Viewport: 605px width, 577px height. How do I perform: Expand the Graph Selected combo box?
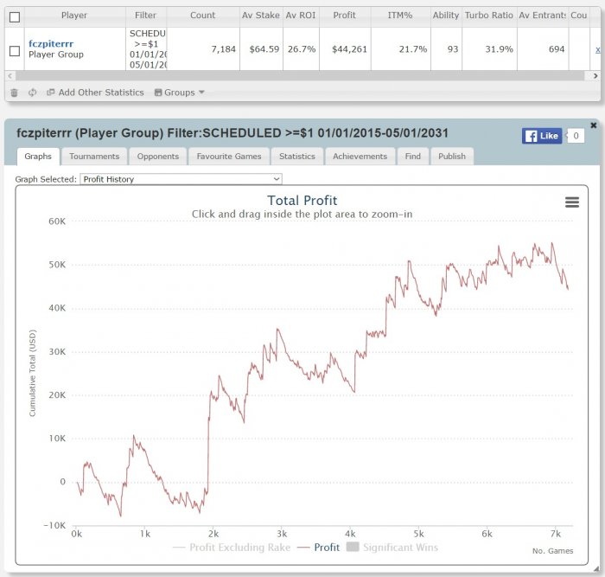coord(181,179)
